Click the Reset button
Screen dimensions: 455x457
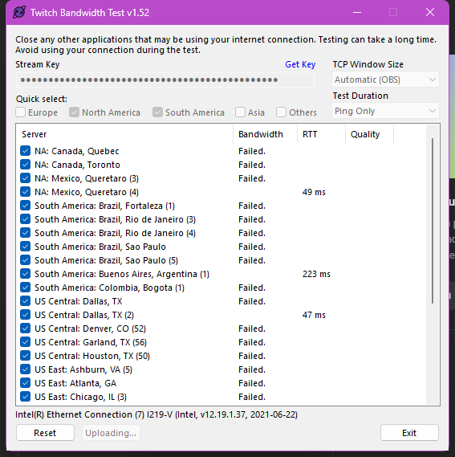pos(45,433)
